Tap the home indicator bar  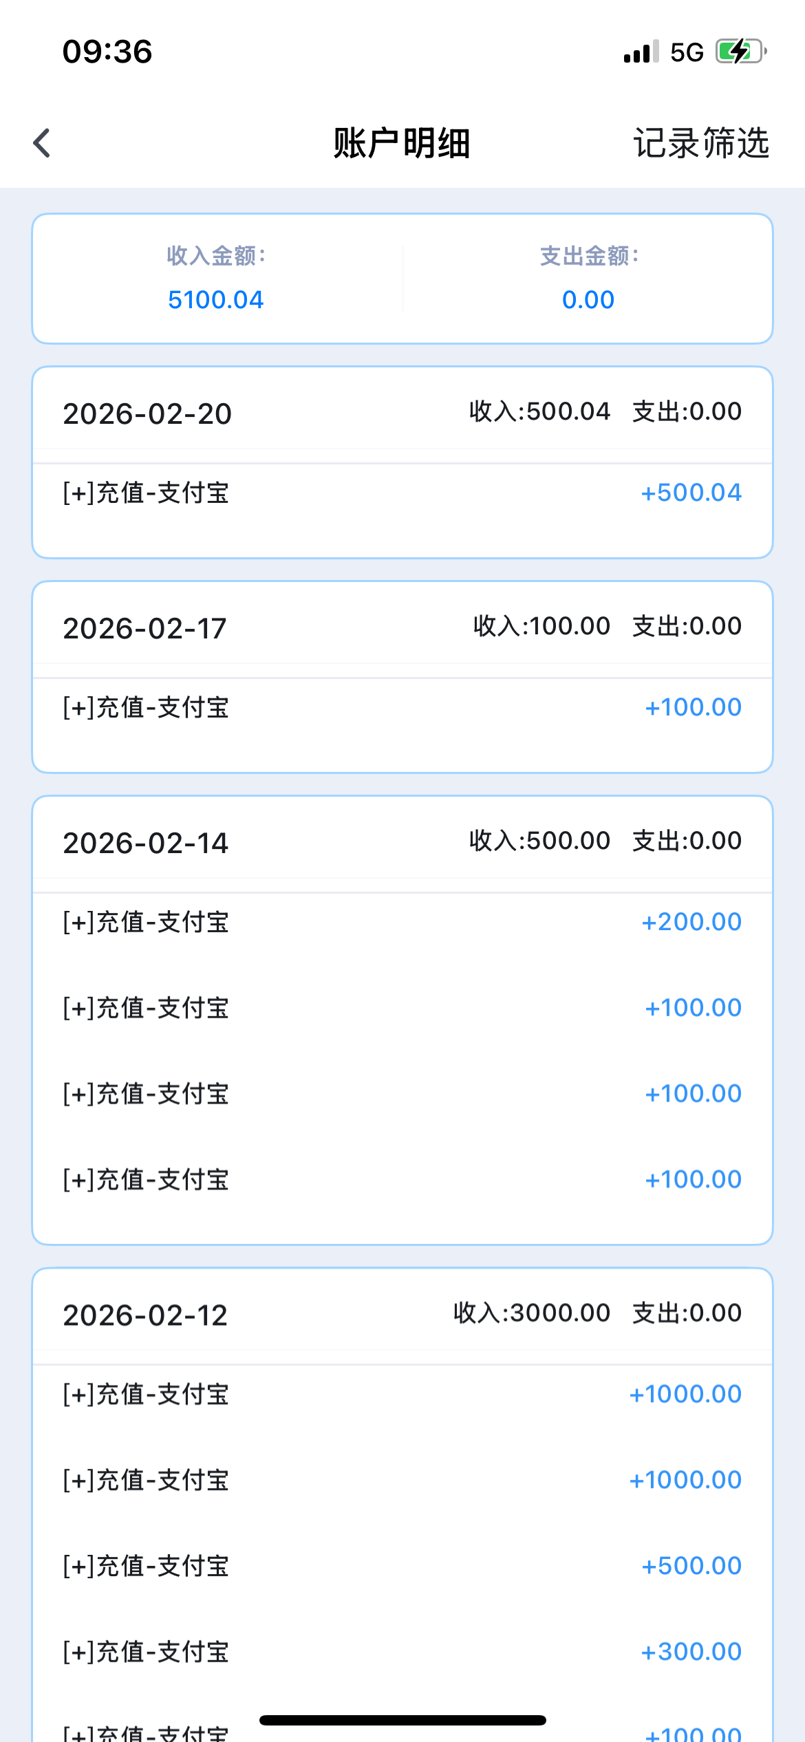(402, 1720)
